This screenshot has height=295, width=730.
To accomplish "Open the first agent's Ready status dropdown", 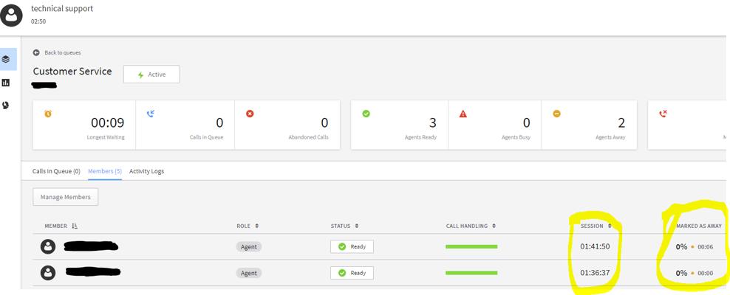I will click(x=352, y=246).
